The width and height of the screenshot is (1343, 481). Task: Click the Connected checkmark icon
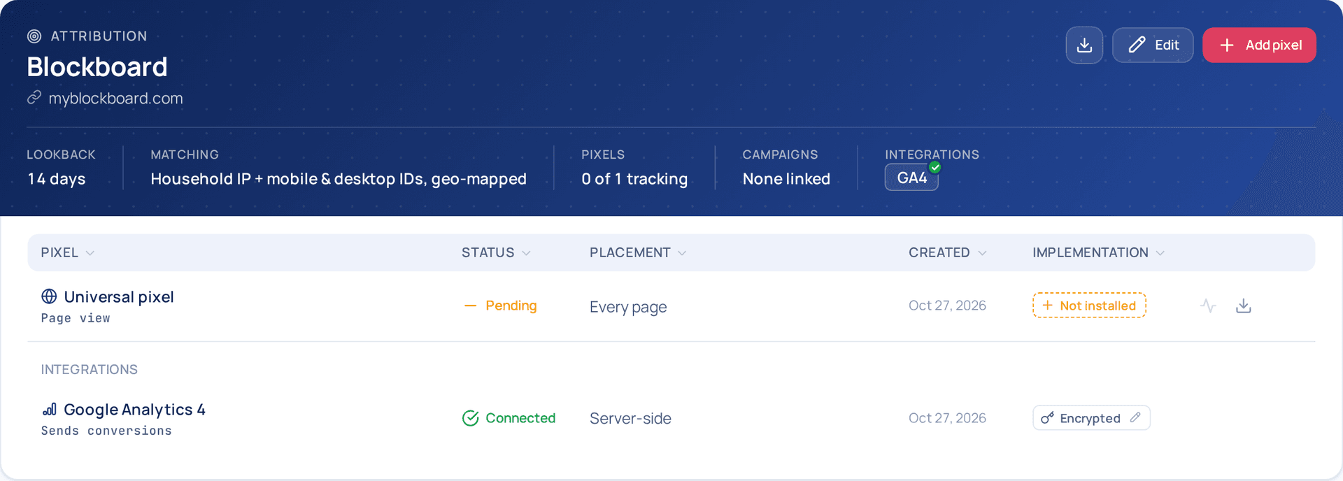point(471,418)
